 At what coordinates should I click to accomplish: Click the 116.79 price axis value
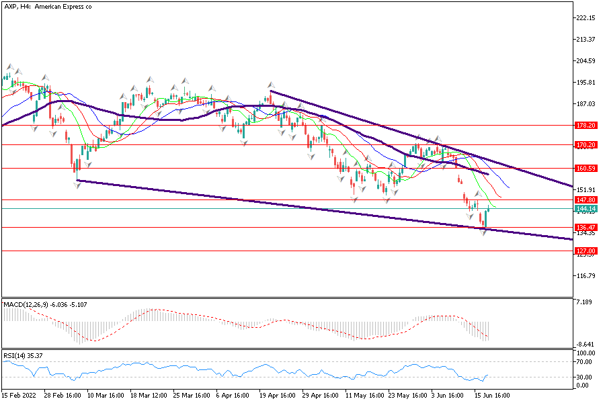point(586,276)
